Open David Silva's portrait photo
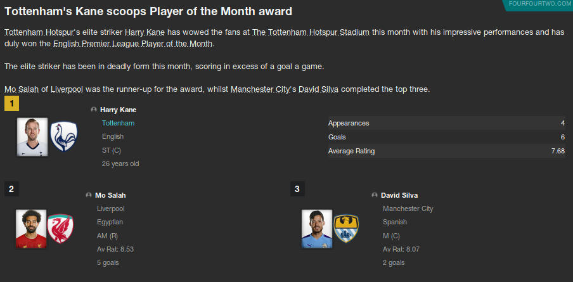The height and width of the screenshot is (282, 573). coord(317,228)
